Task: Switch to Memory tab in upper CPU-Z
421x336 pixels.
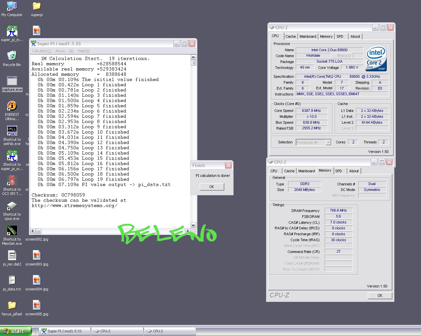Action: pos(326,36)
